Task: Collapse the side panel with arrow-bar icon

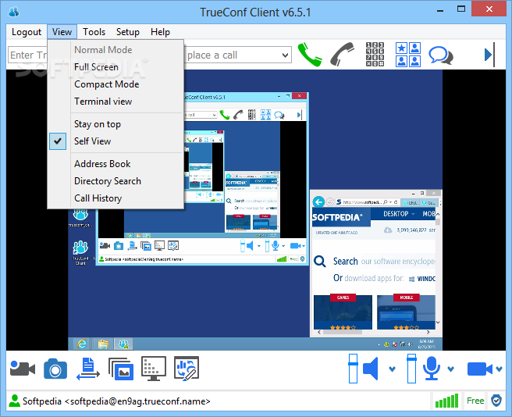Action: click(x=490, y=55)
